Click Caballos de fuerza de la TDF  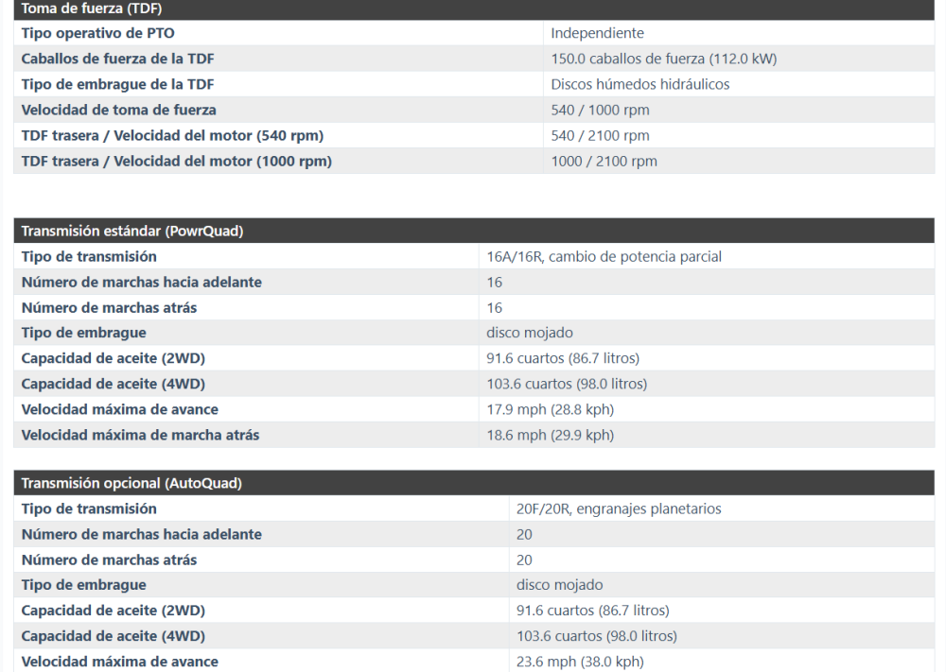click(124, 59)
